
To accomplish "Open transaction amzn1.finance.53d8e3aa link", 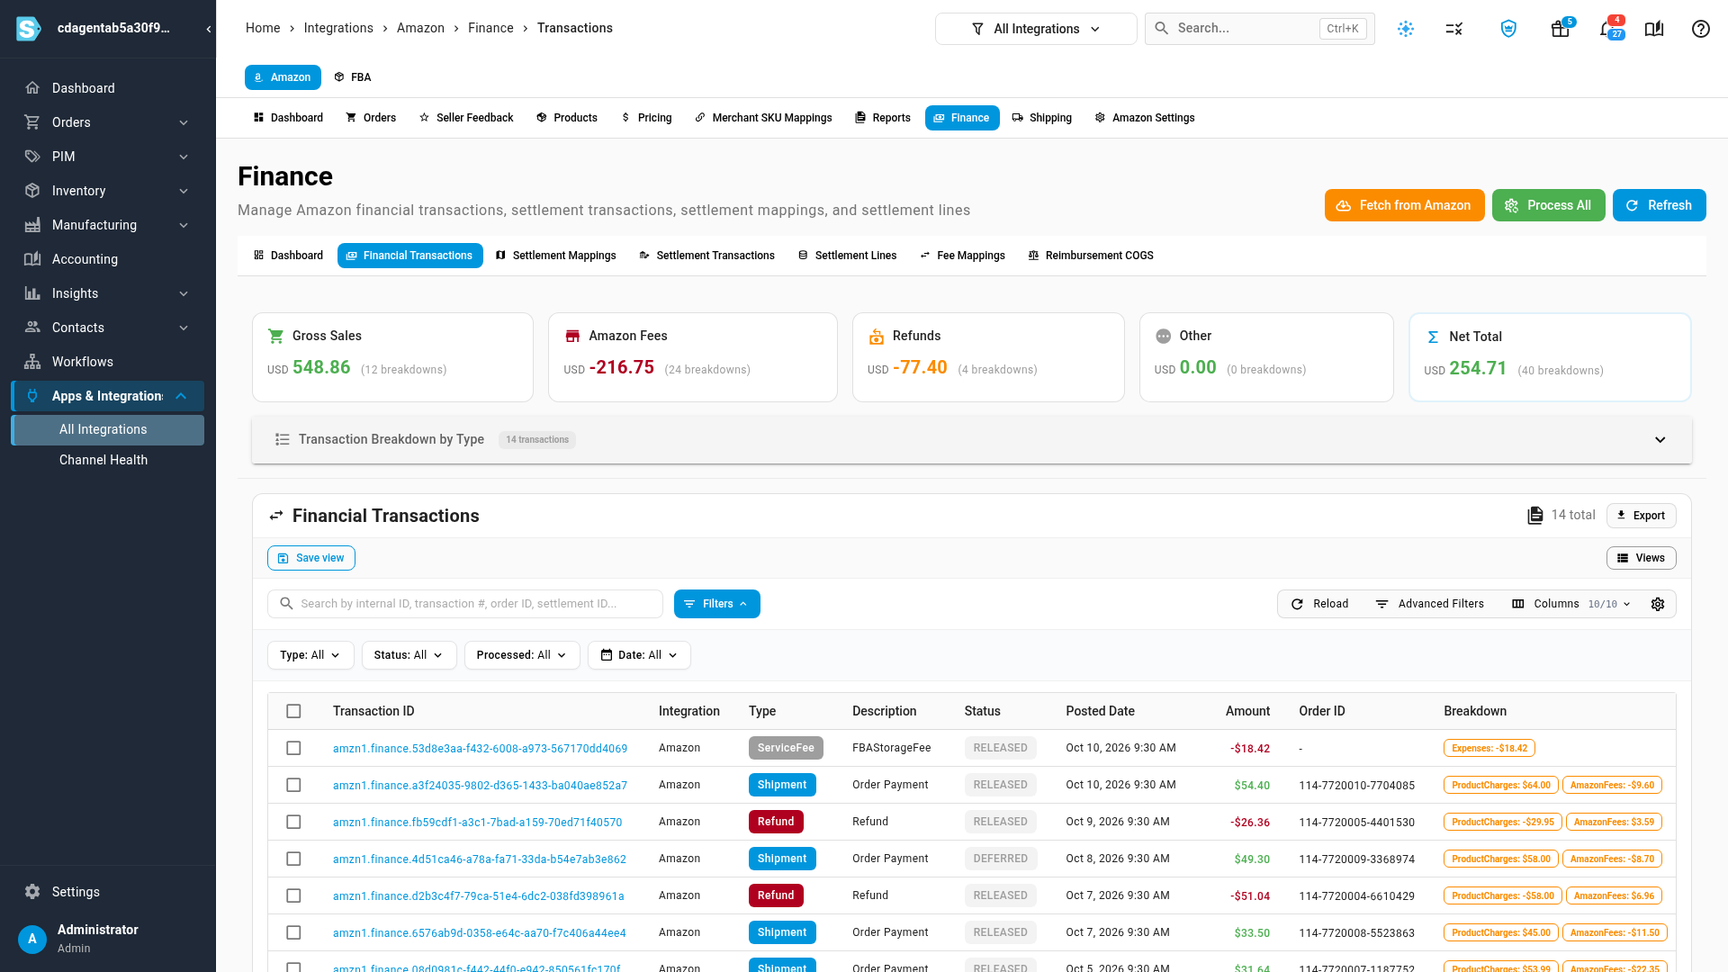I will pyautogui.click(x=480, y=749).
